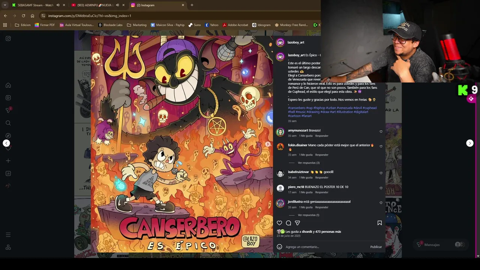Like jordilustra's comment
Image resolution: width=480 pixels, height=270 pixels.
pos(381,203)
